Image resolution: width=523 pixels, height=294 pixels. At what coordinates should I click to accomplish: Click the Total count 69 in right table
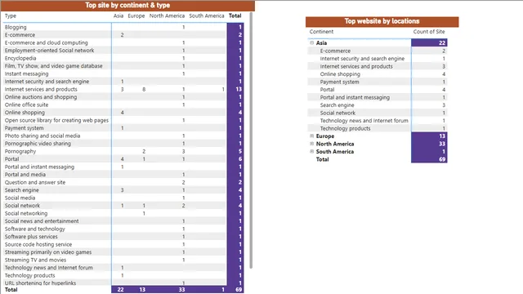[442, 159]
